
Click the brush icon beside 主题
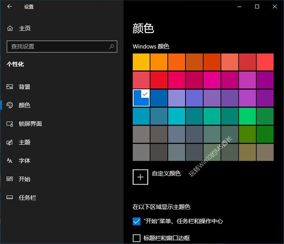click(x=10, y=142)
